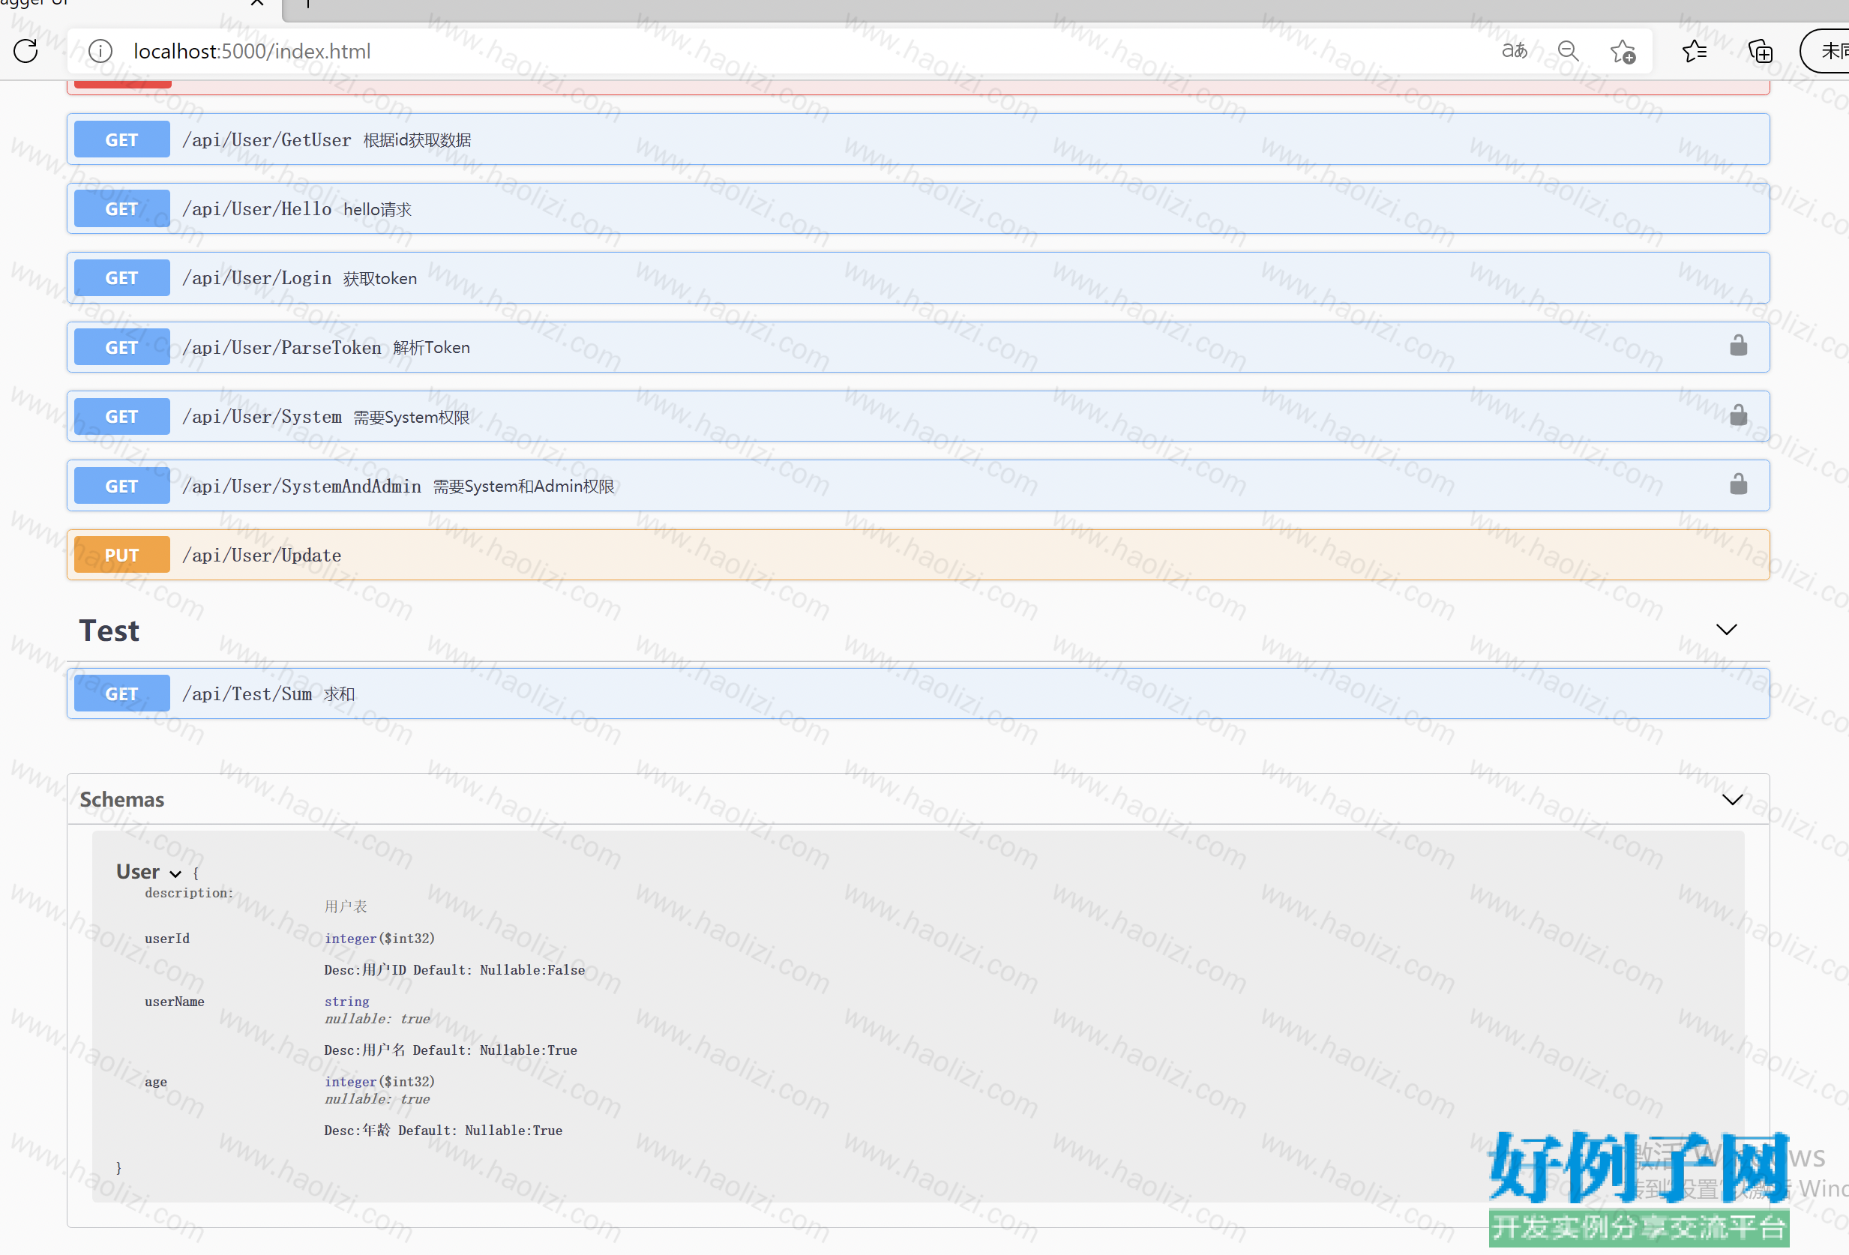Reload the page with the refresh icon
The width and height of the screenshot is (1849, 1255).
tap(25, 51)
